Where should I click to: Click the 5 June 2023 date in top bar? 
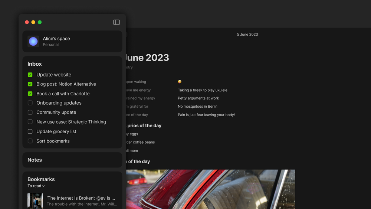pos(247,35)
